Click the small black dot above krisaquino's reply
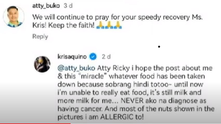This screenshot has height=124, width=221. click(159, 47)
